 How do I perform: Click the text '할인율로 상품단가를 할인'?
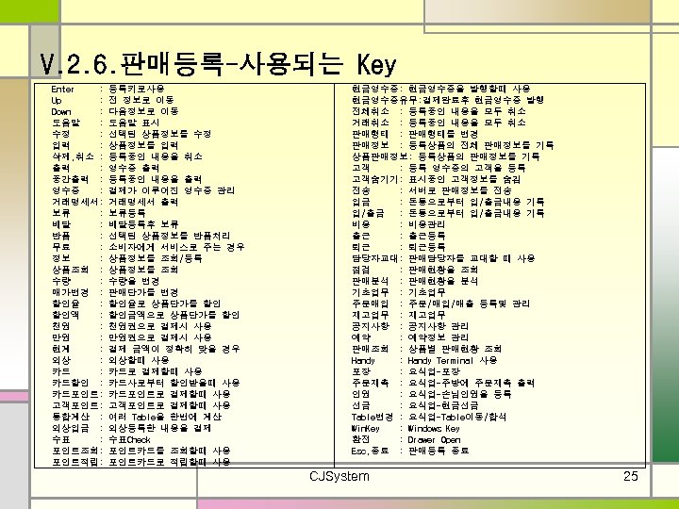[x=164, y=304]
